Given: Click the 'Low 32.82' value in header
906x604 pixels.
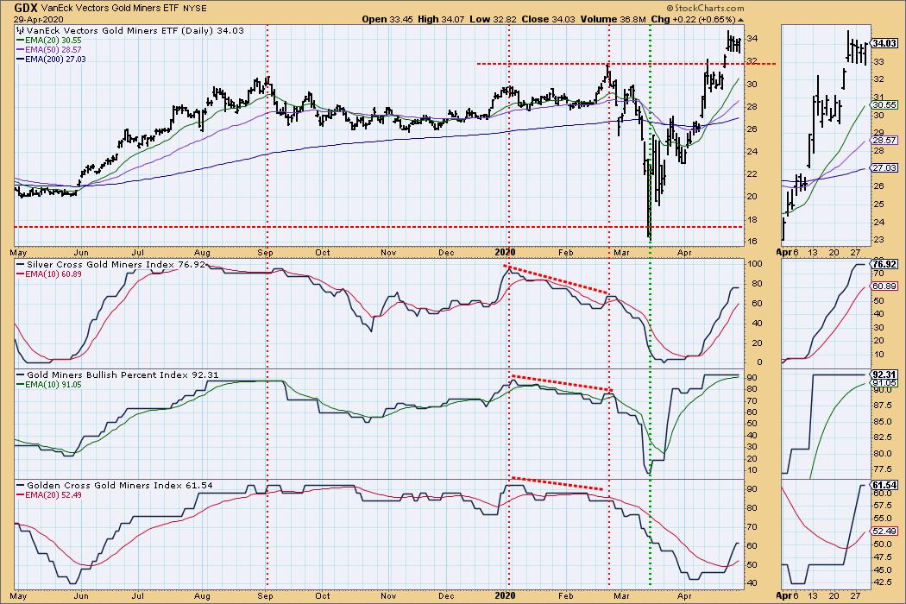Looking at the screenshot, I should [491, 19].
